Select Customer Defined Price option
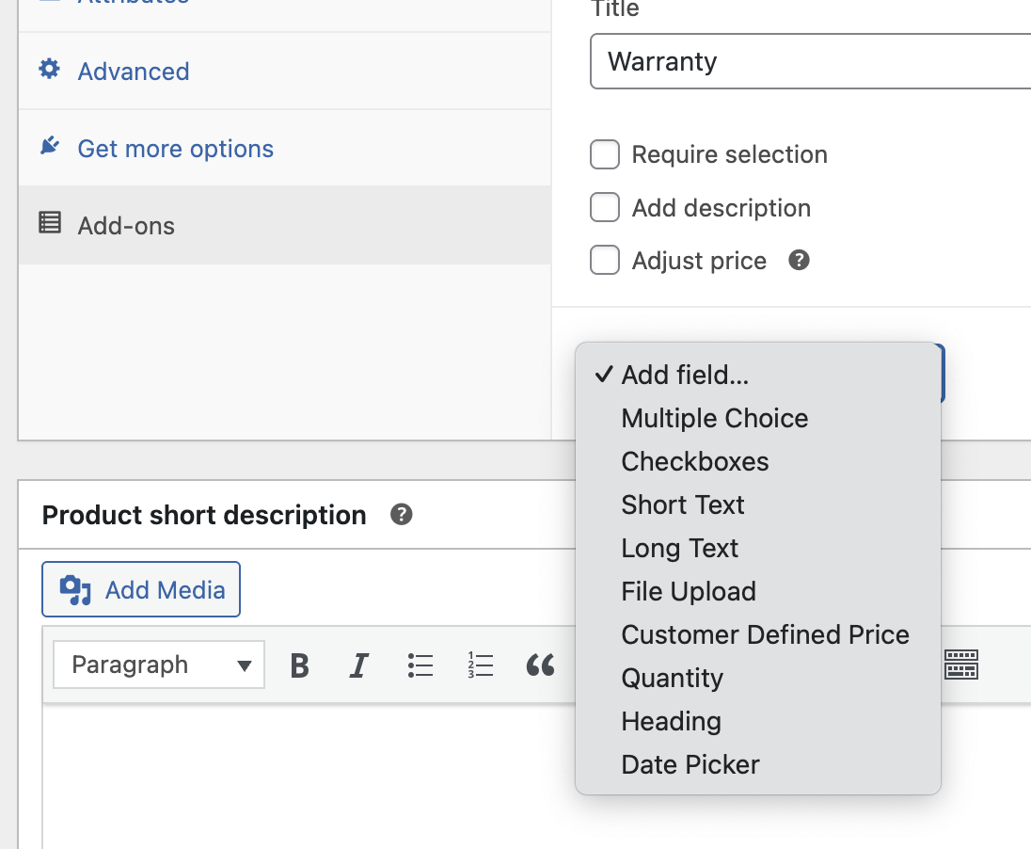1031x849 pixels. click(x=765, y=635)
